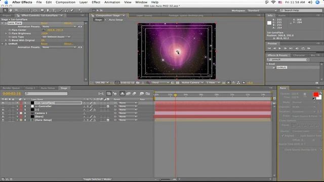Open the Layer menu
This screenshot has height=182, width=324.
[84, 2]
